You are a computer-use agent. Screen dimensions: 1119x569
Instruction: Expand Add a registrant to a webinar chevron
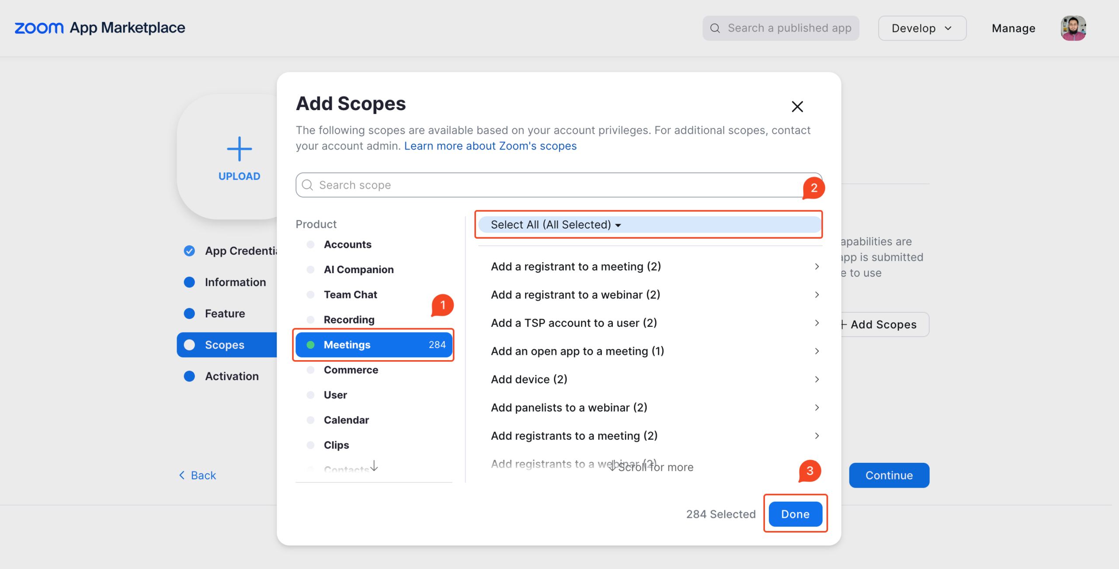817,295
